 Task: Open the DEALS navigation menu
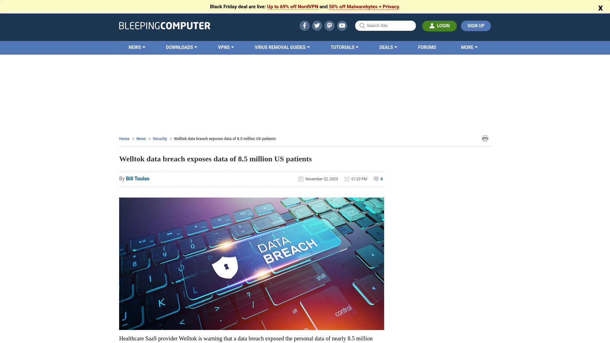388,47
